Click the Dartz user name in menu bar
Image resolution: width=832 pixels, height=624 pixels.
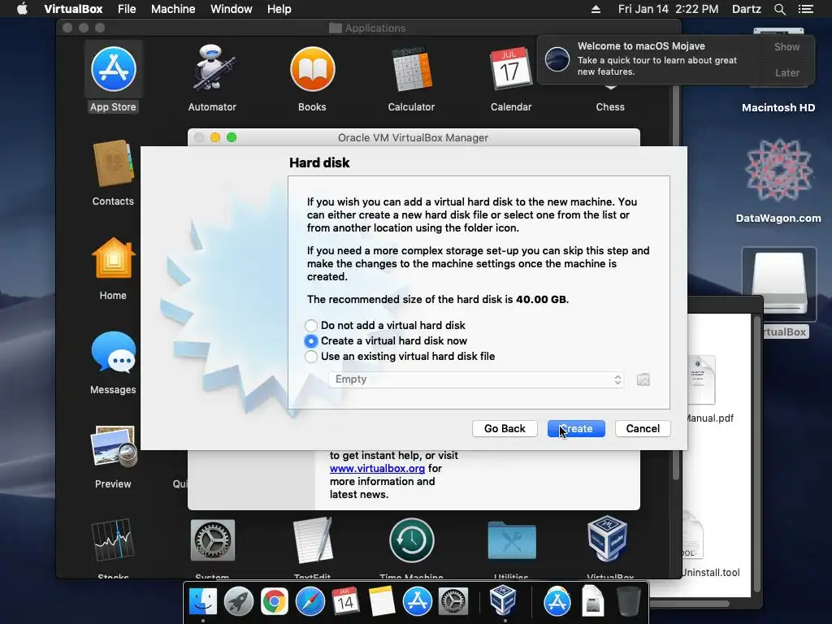746,9
